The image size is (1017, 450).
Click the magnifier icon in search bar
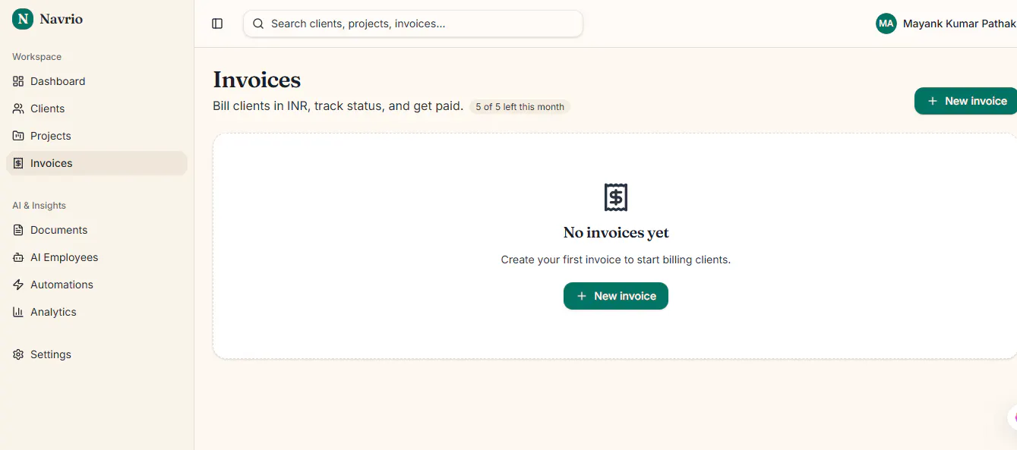point(258,24)
